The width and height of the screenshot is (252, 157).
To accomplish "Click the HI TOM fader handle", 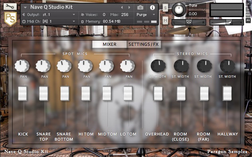I will click(86, 94).
